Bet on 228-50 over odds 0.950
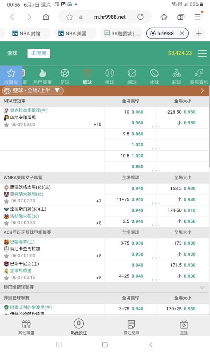Screen dimensions: 210x353 [183, 112]
